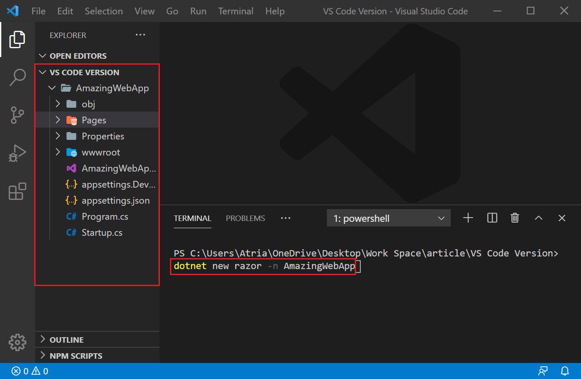Split the terminal panel

(x=492, y=218)
